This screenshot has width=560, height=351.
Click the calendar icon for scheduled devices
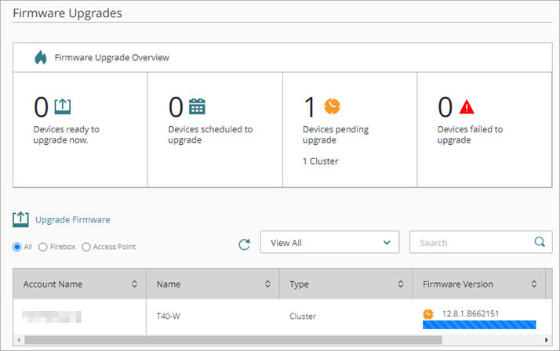click(198, 106)
